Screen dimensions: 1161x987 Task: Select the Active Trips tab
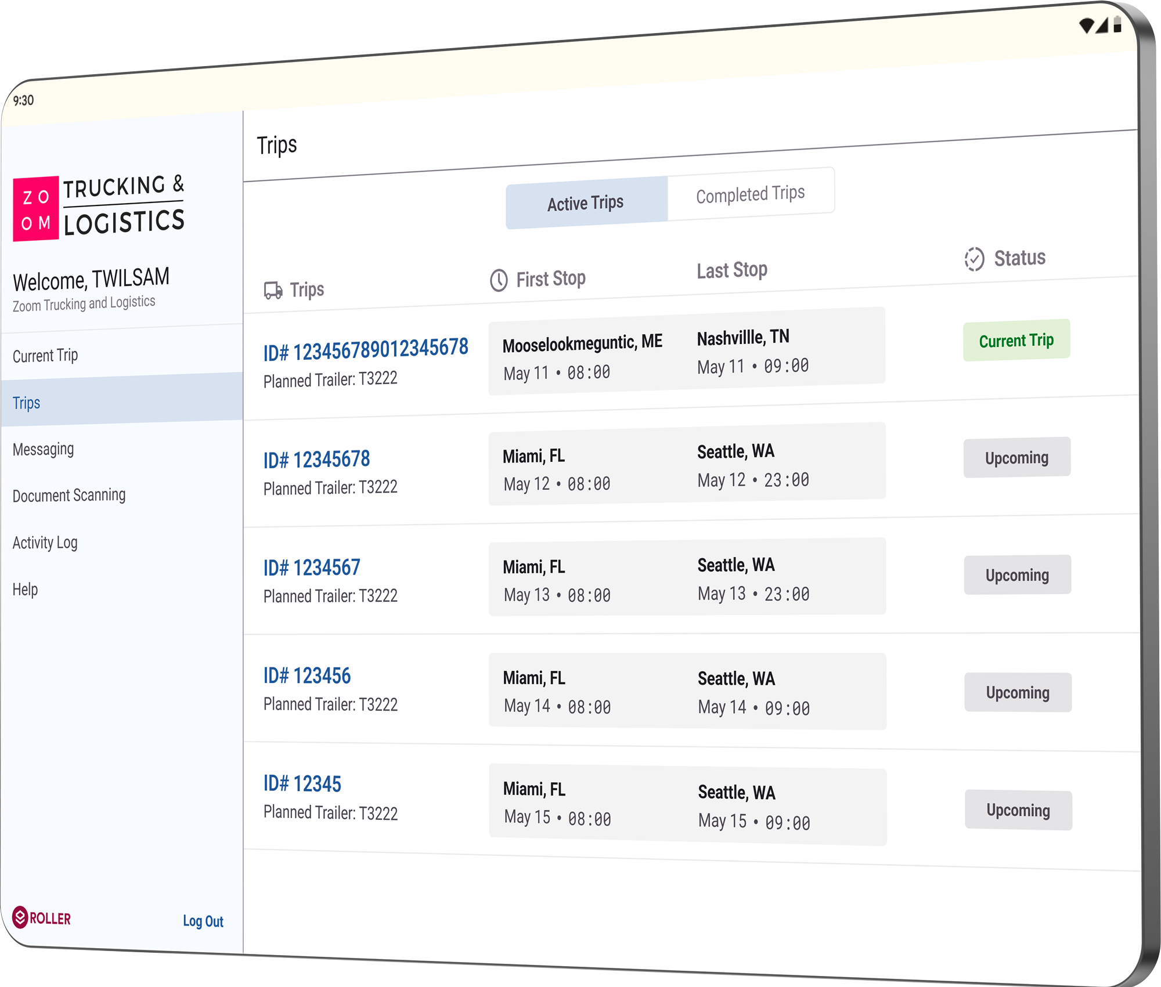tap(585, 203)
